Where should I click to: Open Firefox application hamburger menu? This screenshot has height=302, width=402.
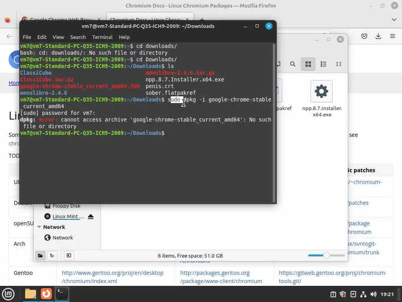tap(392, 36)
